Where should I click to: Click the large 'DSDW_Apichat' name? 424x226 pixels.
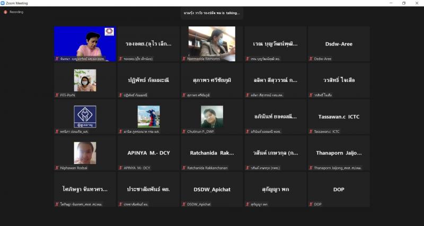(212, 189)
